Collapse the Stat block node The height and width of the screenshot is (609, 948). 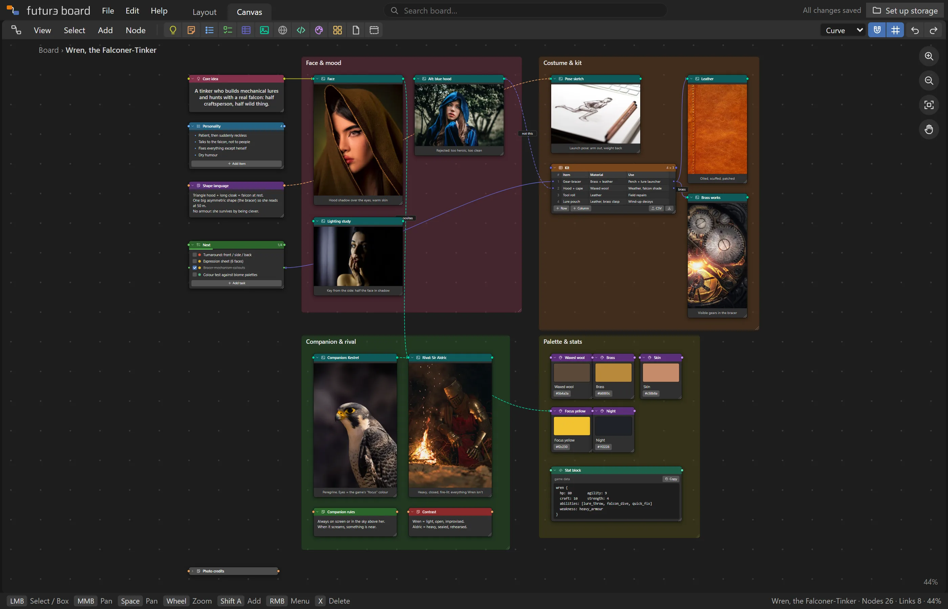[555, 470]
